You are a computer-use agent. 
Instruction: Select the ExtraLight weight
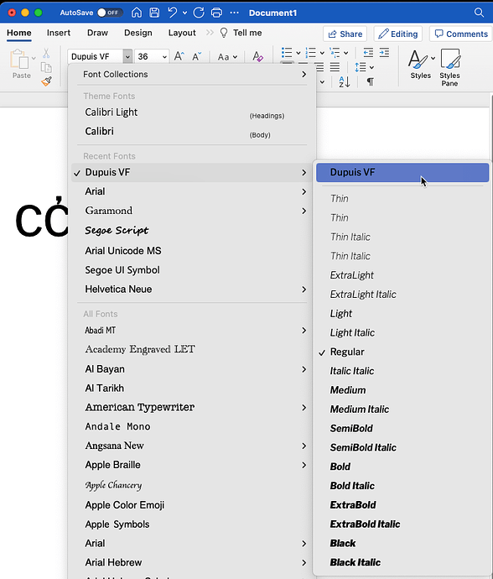click(x=402, y=275)
